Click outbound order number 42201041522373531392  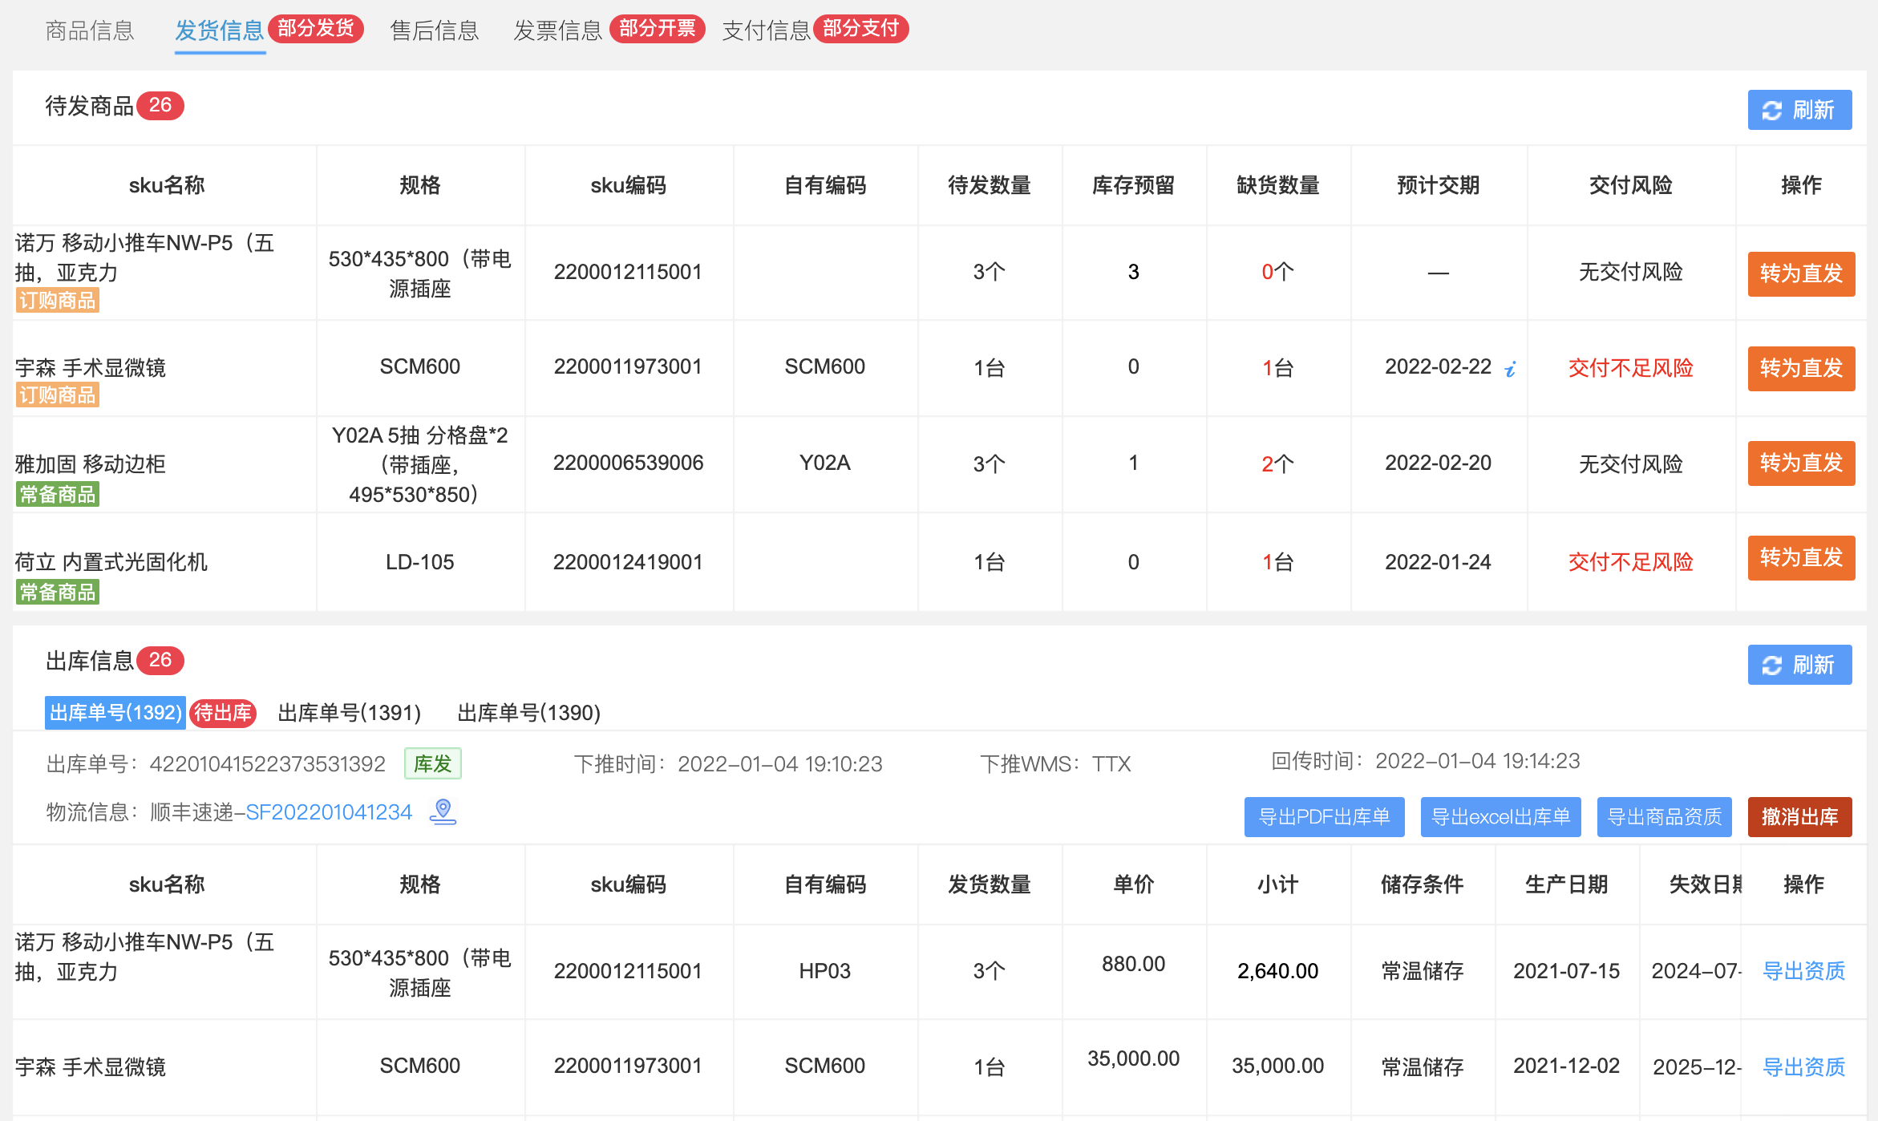pos(268,763)
